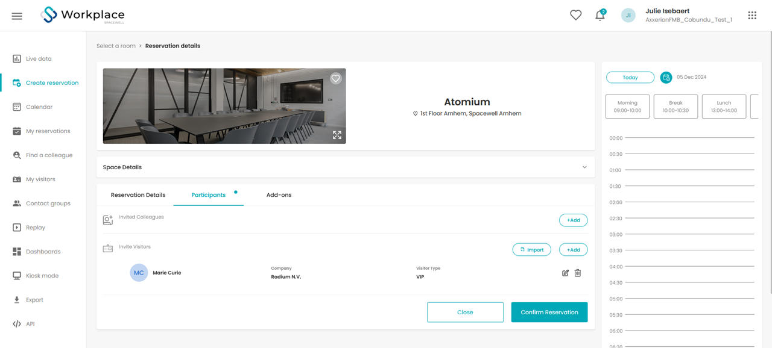This screenshot has height=348, width=772.
Task: Go back to Select a room breadcrumb
Action: click(x=116, y=46)
